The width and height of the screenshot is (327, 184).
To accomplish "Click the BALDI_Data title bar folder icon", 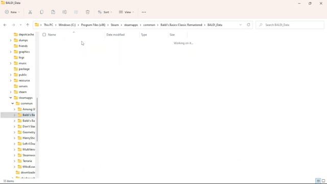I will pyautogui.click(x=3, y=3).
